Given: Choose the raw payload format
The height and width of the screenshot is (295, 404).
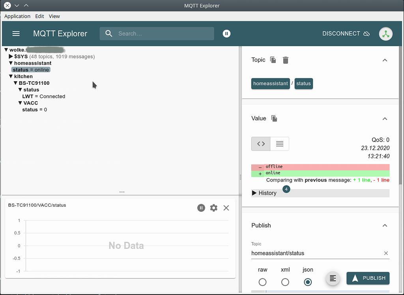Looking at the screenshot, I should coord(262,282).
